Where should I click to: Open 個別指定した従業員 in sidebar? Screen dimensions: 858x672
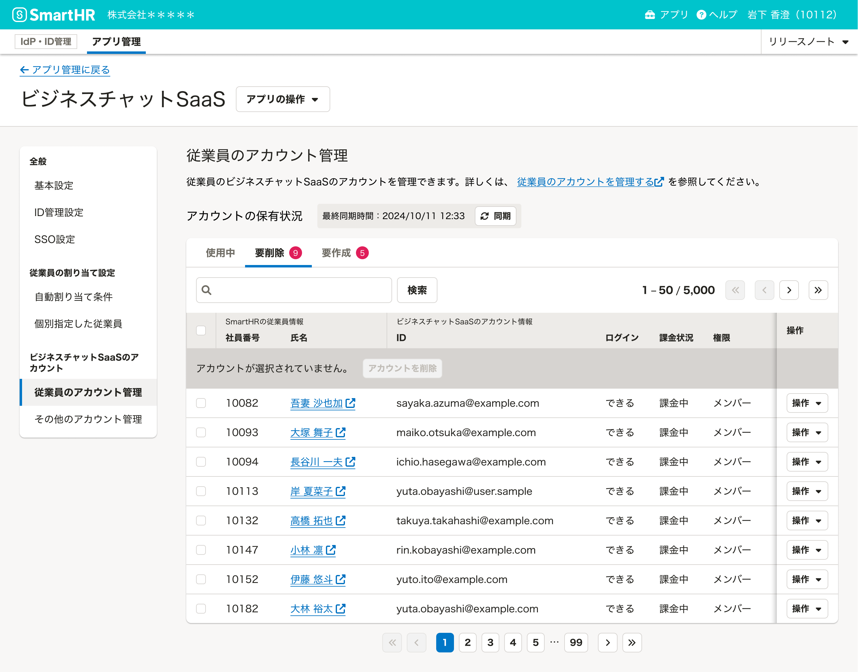click(88, 324)
